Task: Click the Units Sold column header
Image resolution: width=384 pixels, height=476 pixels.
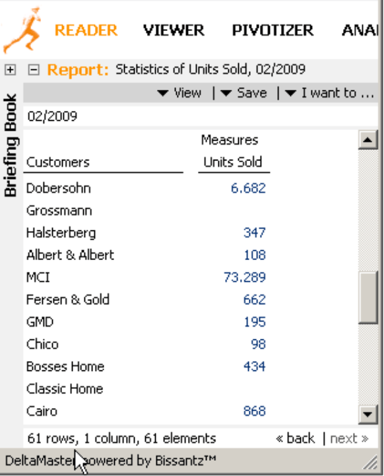Action: 233,162
